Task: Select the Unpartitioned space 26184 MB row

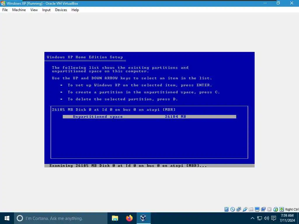Action: point(149,117)
